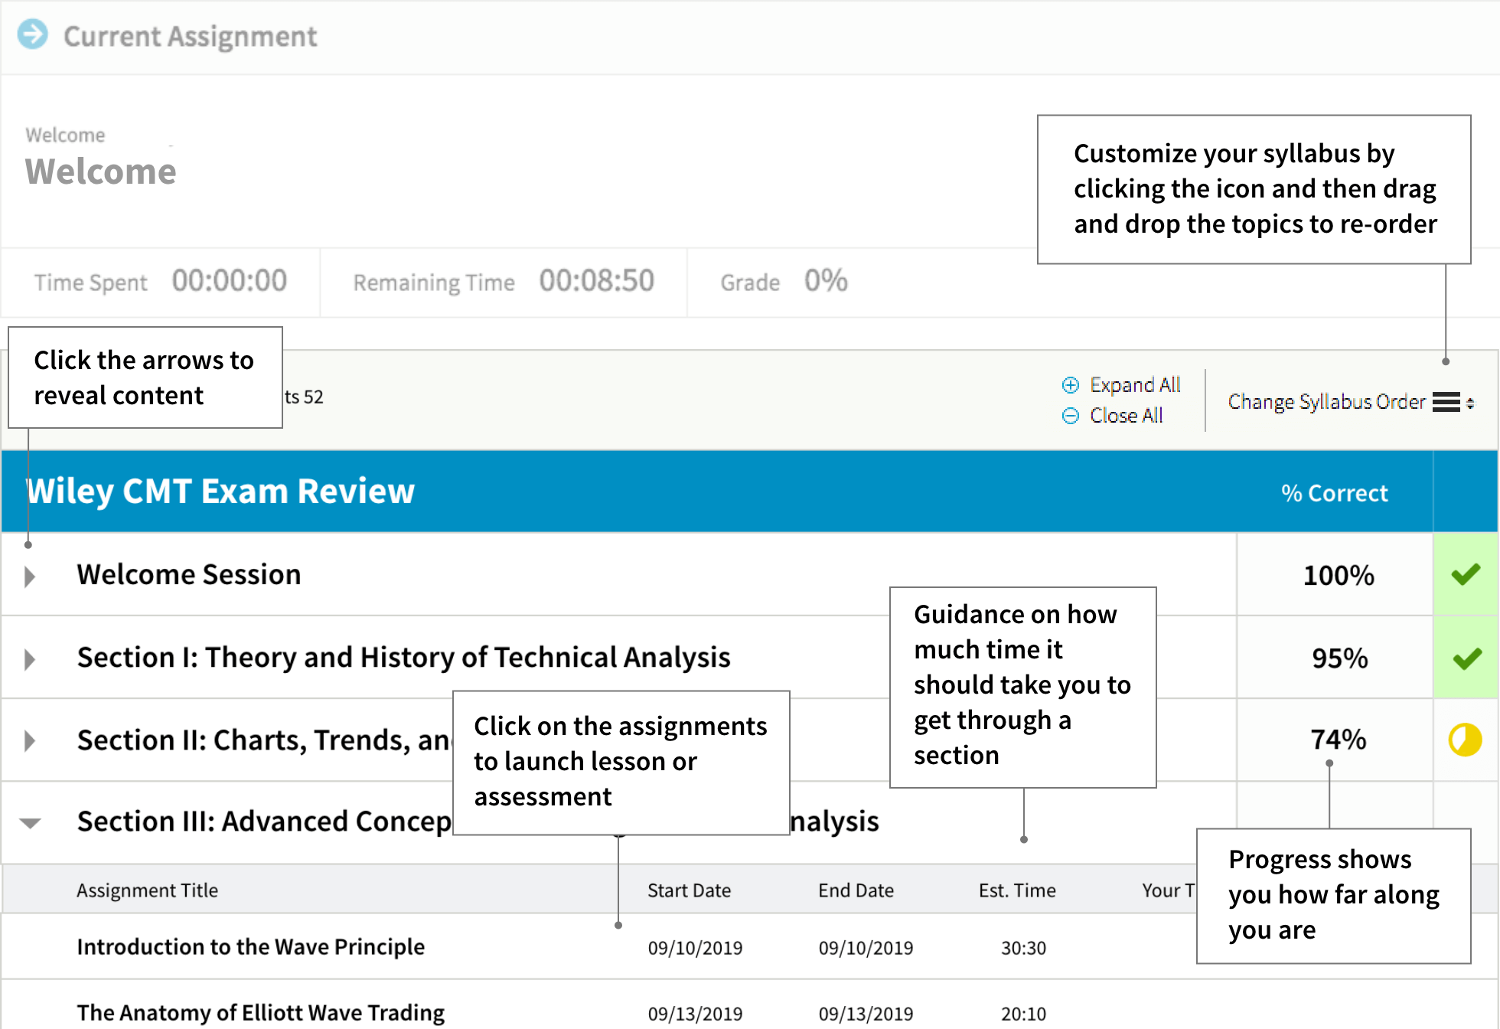Image resolution: width=1500 pixels, height=1029 pixels.
Task: Click estimated time 30:30
Action: [x=1023, y=948]
